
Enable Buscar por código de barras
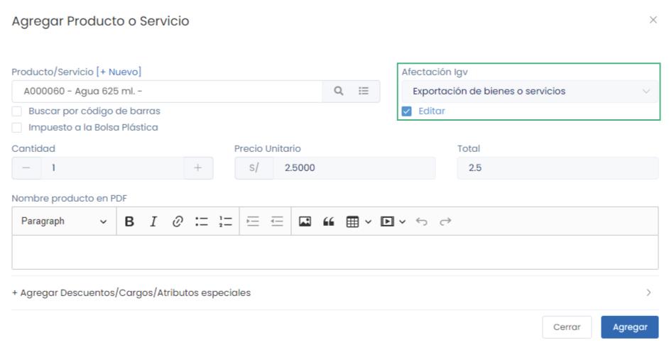pos(17,111)
